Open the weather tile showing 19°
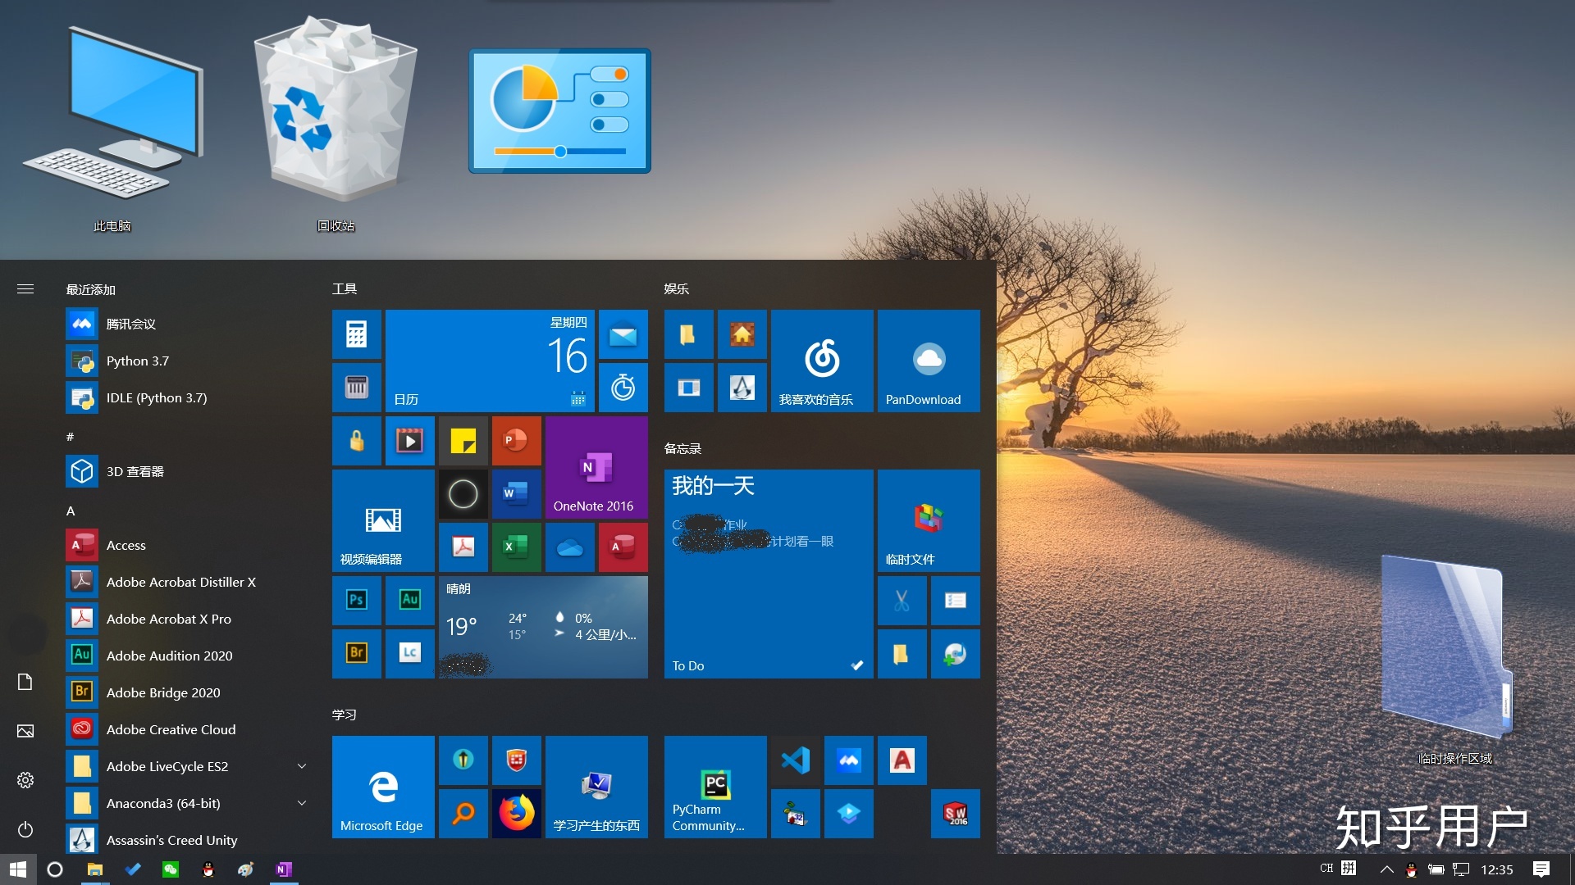 (x=543, y=628)
